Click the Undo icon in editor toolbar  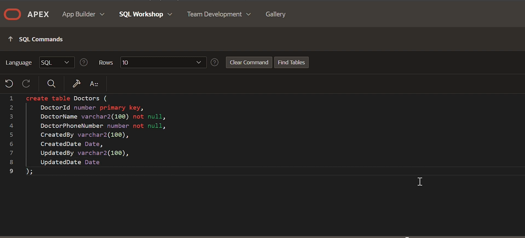(9, 83)
